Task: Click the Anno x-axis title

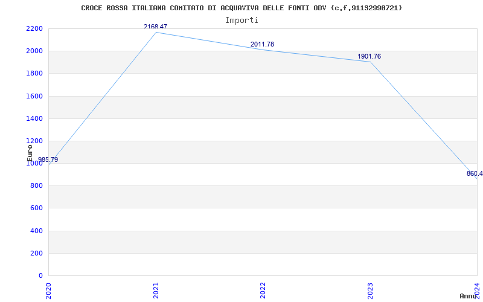Action: click(x=468, y=296)
